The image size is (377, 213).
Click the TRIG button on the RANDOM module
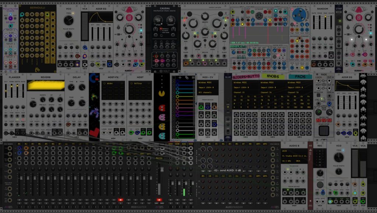coord(331,56)
